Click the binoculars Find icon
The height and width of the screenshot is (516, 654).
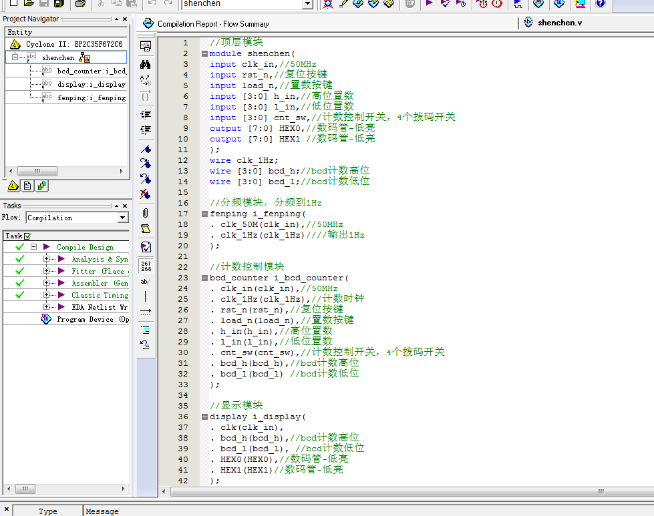click(145, 65)
